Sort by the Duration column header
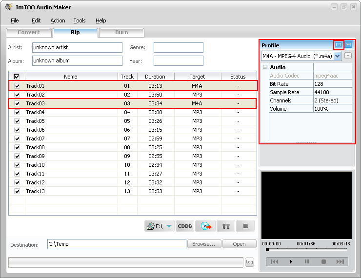The width and height of the screenshot is (361, 278). pyautogui.click(x=156, y=77)
